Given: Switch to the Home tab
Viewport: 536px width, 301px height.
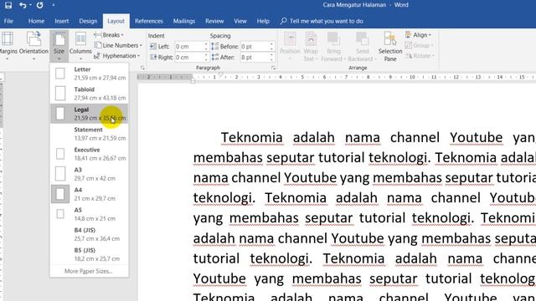Looking at the screenshot, I should click(x=36, y=21).
